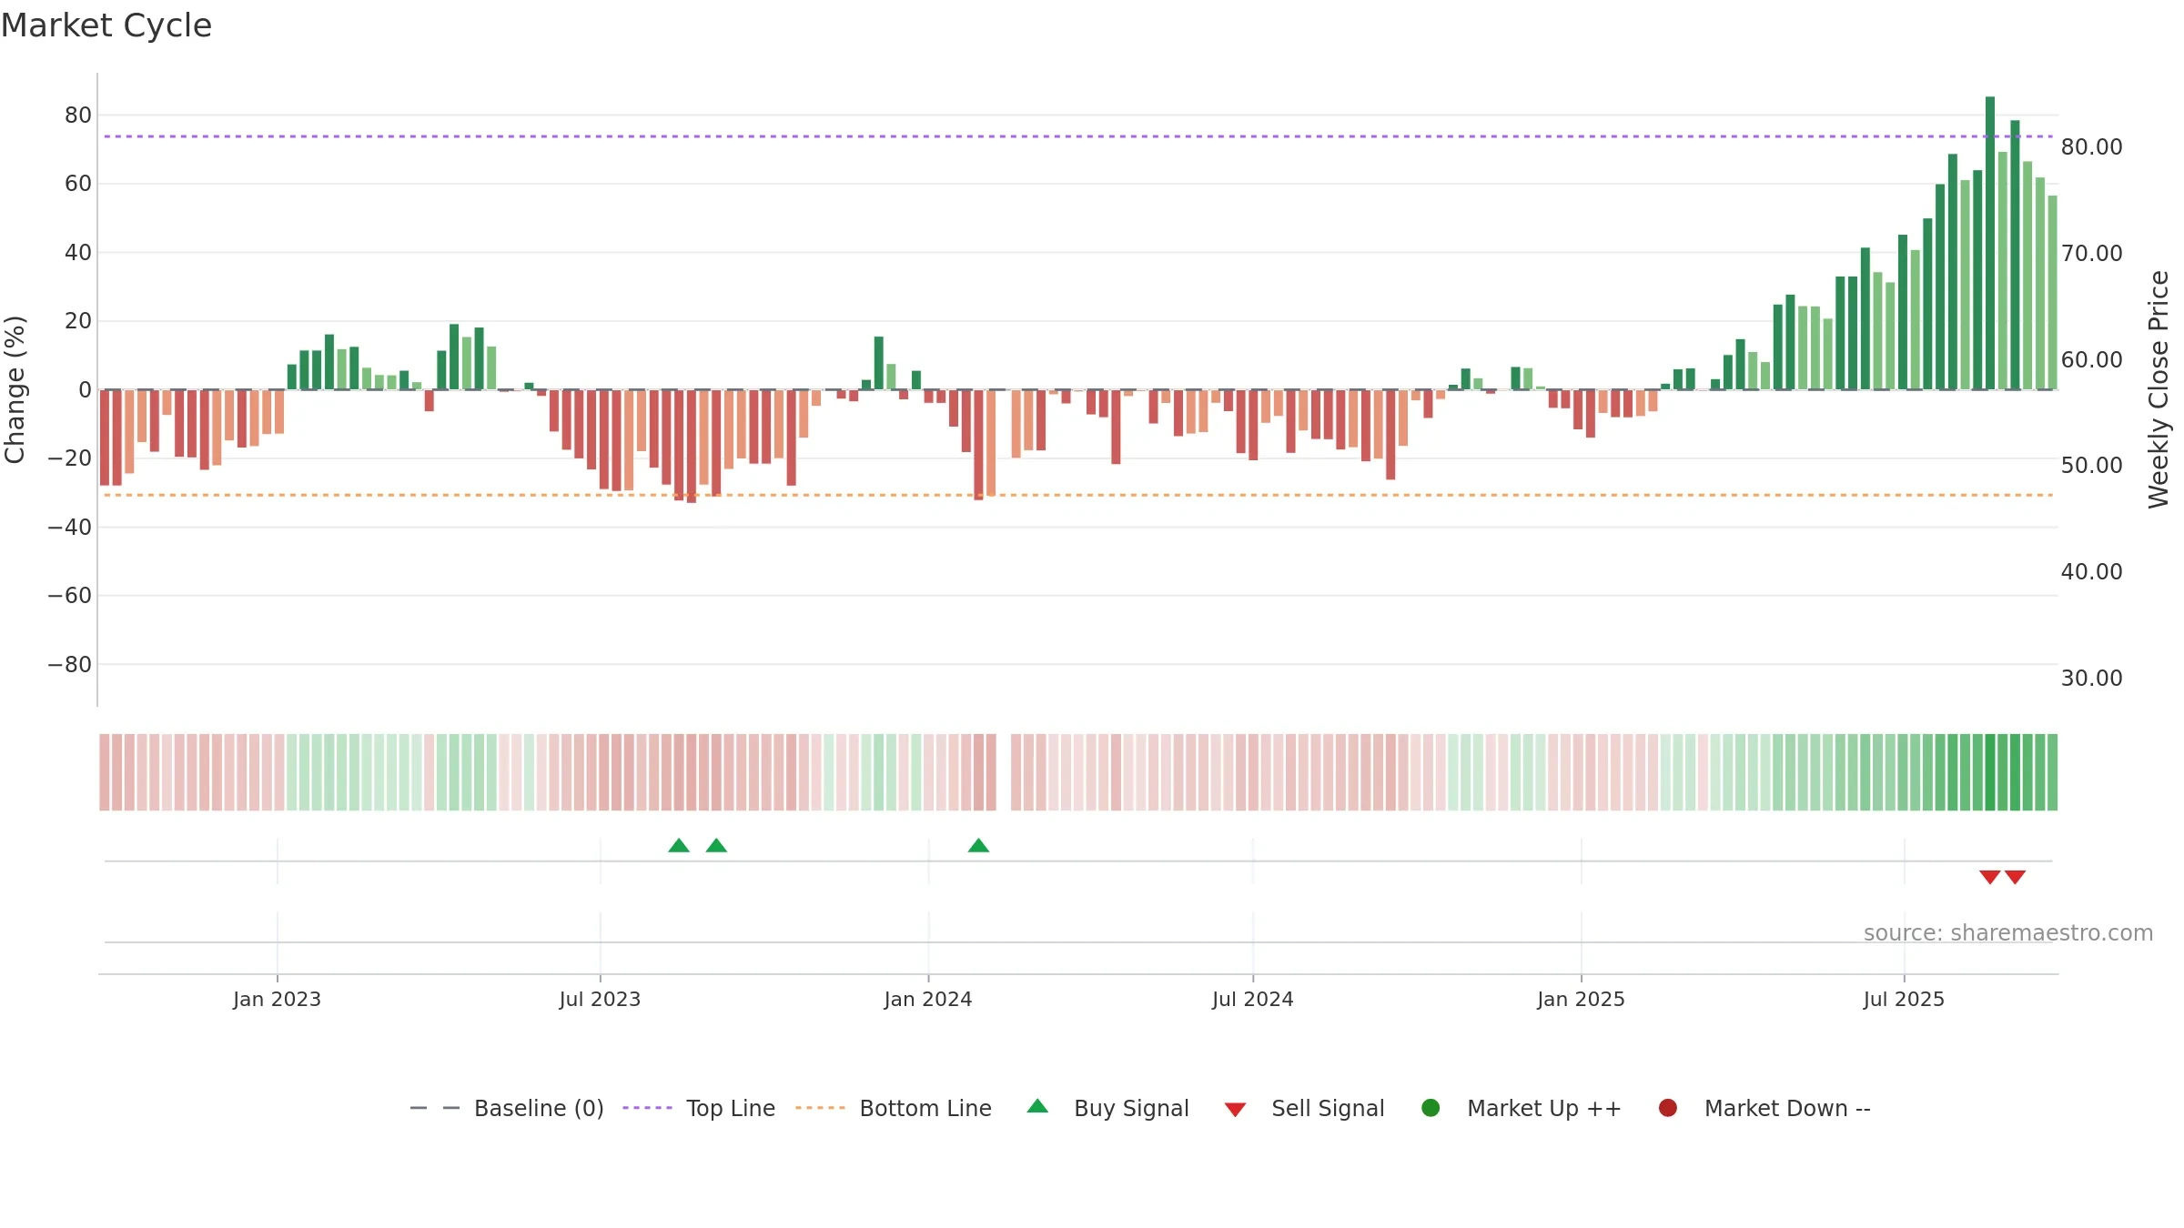Toggle the Bottom Line legend entry
This screenshot has height=1228, width=2184.
tap(894, 1108)
